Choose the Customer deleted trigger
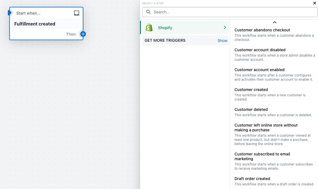 point(251,109)
